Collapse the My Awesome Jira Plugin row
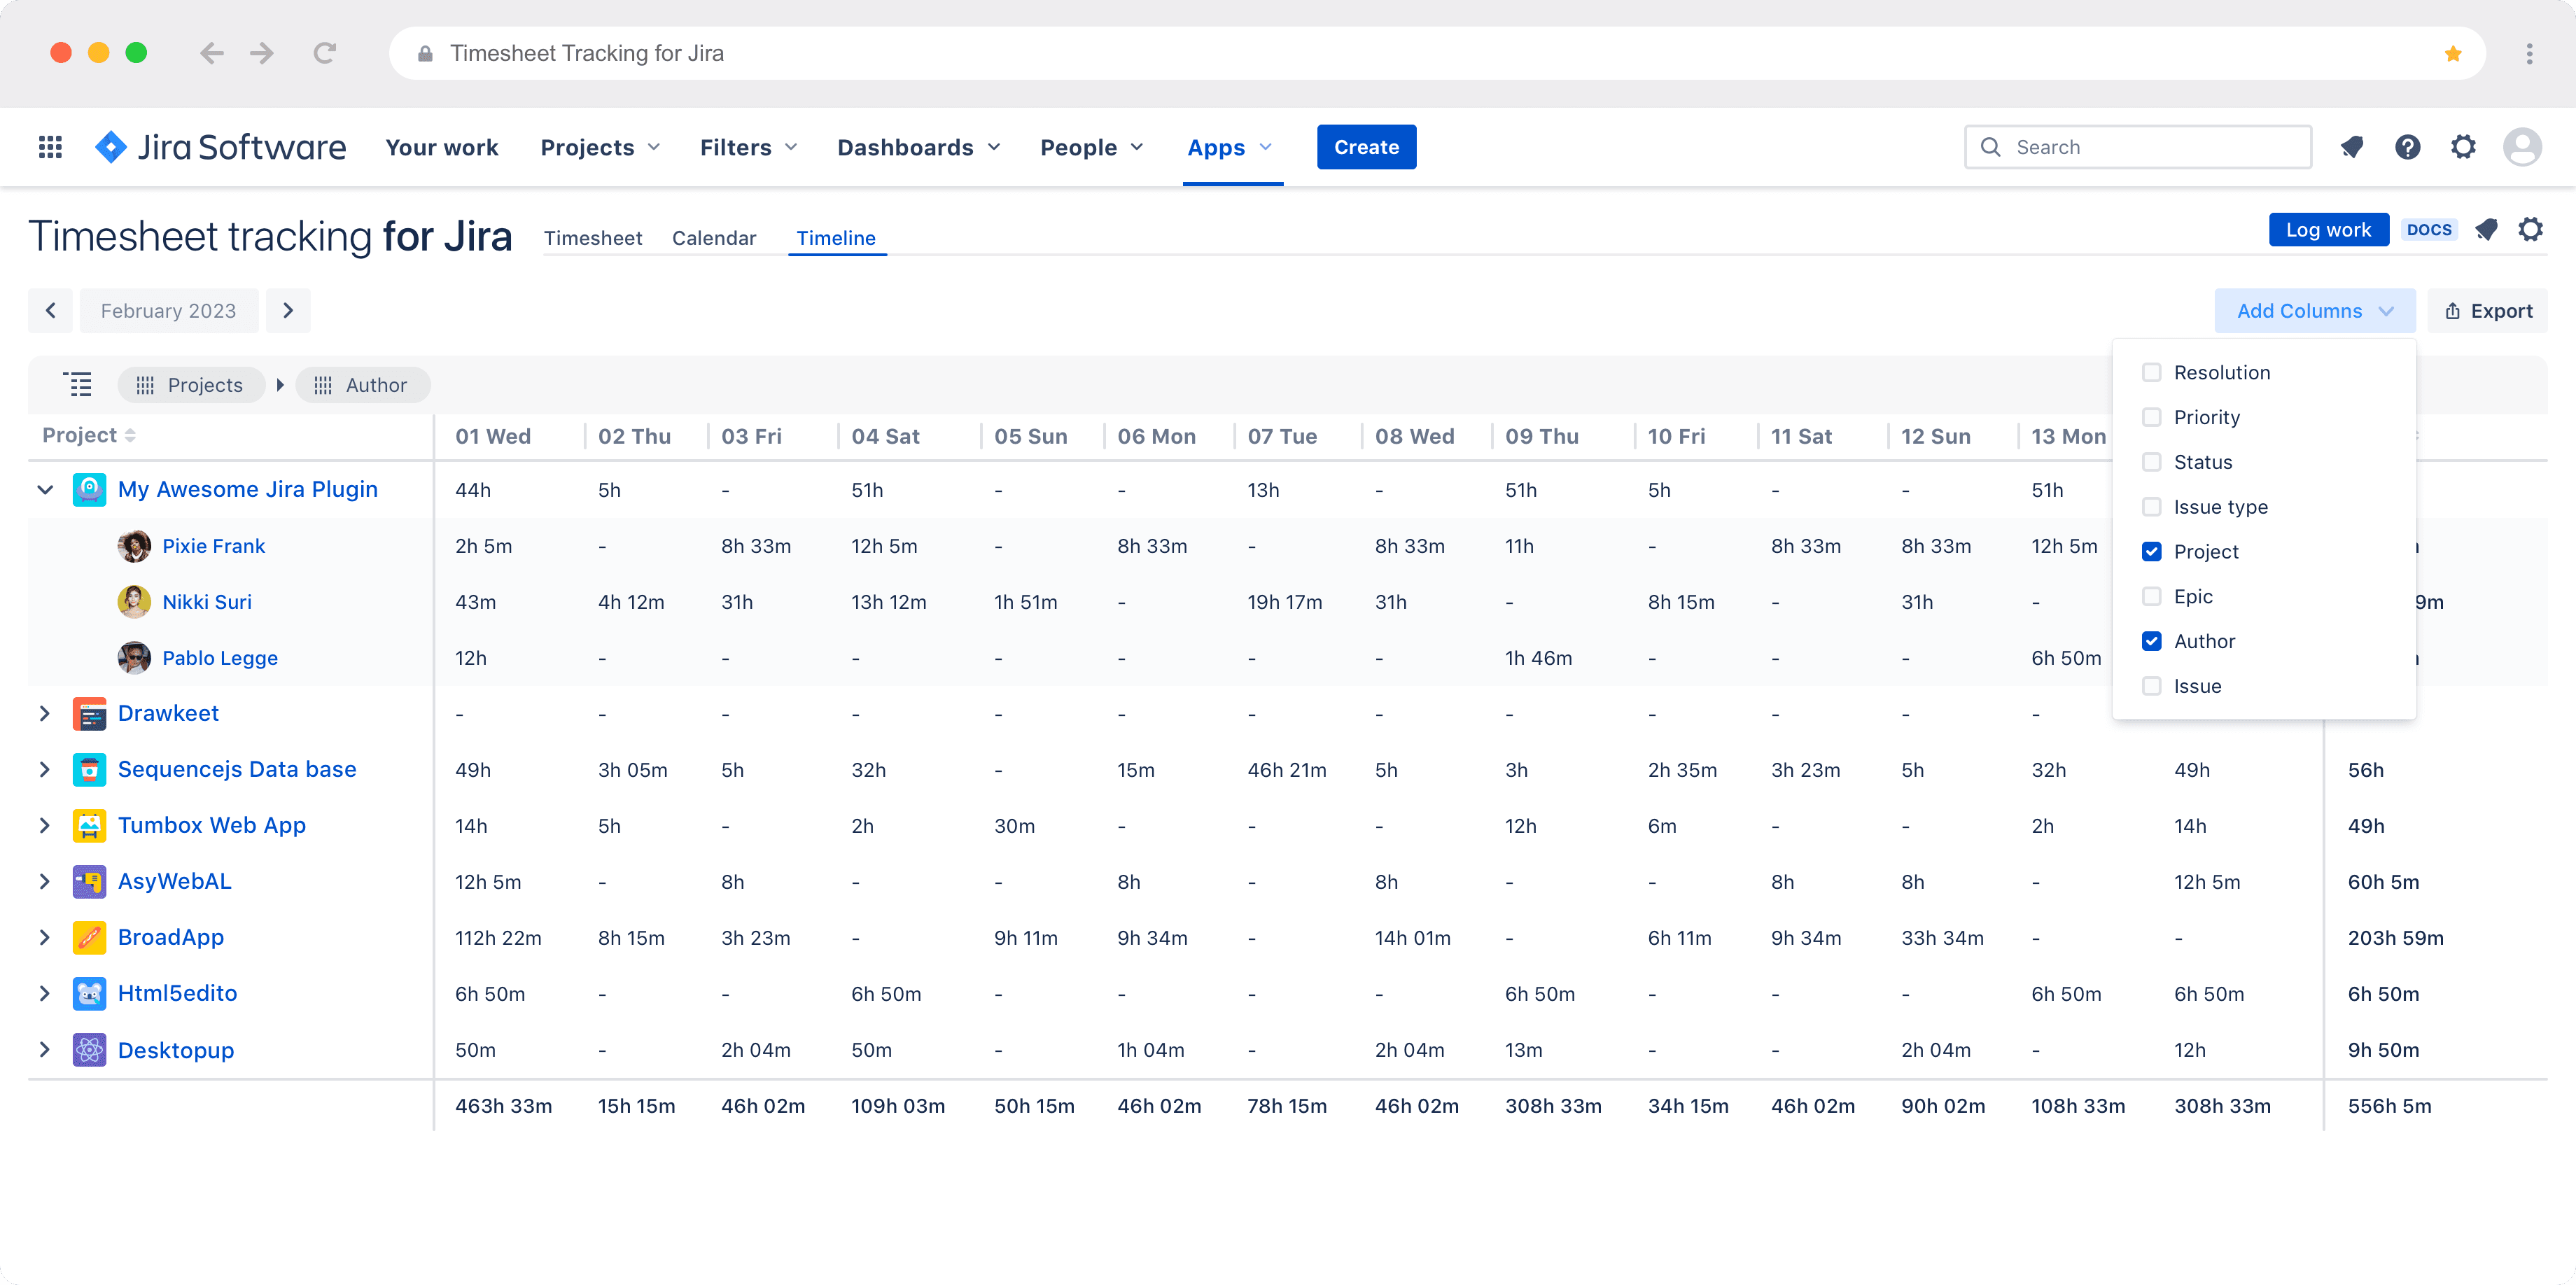This screenshot has width=2576, height=1285. pos(45,490)
